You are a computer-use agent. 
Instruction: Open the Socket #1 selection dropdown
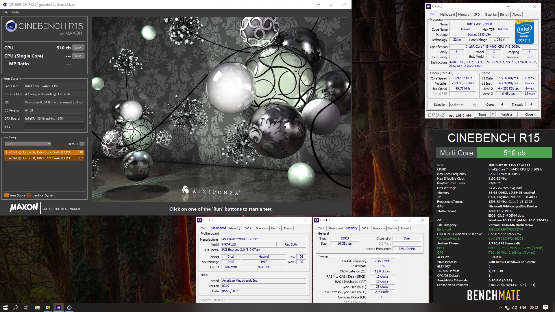tap(462, 105)
